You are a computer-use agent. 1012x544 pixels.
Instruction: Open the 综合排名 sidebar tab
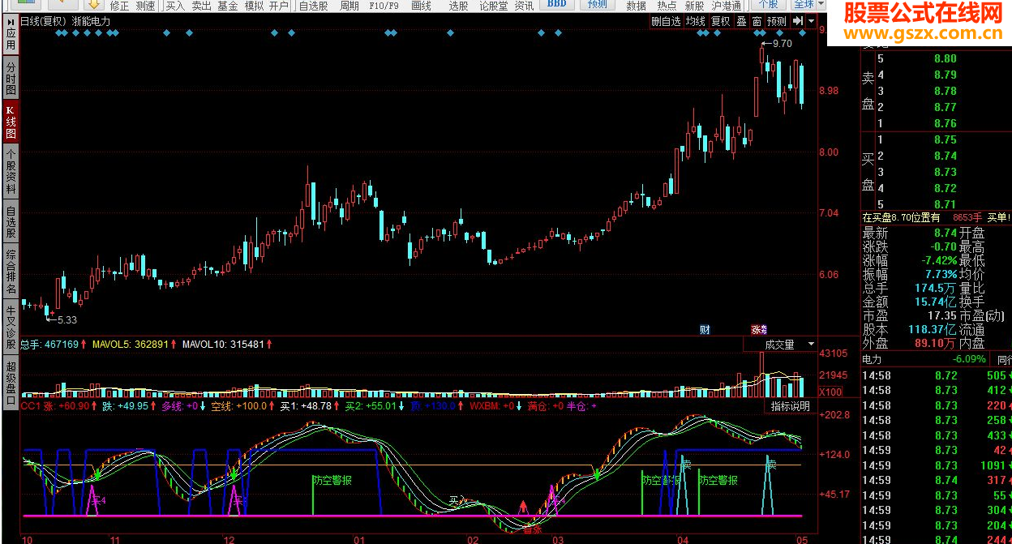click(x=11, y=271)
